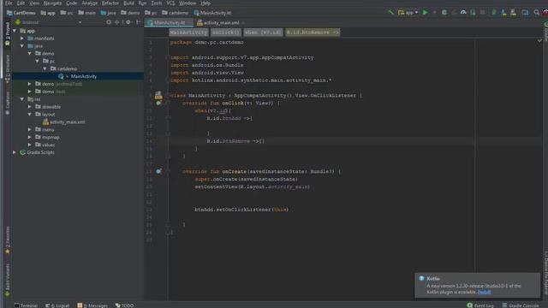Open the Logcat tool window button
Screen dimensions: 548x308
point(57,305)
